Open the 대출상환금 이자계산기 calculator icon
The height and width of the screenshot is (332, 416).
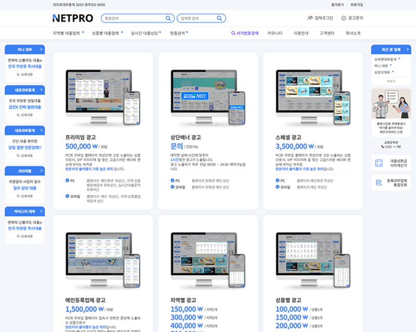click(x=379, y=163)
